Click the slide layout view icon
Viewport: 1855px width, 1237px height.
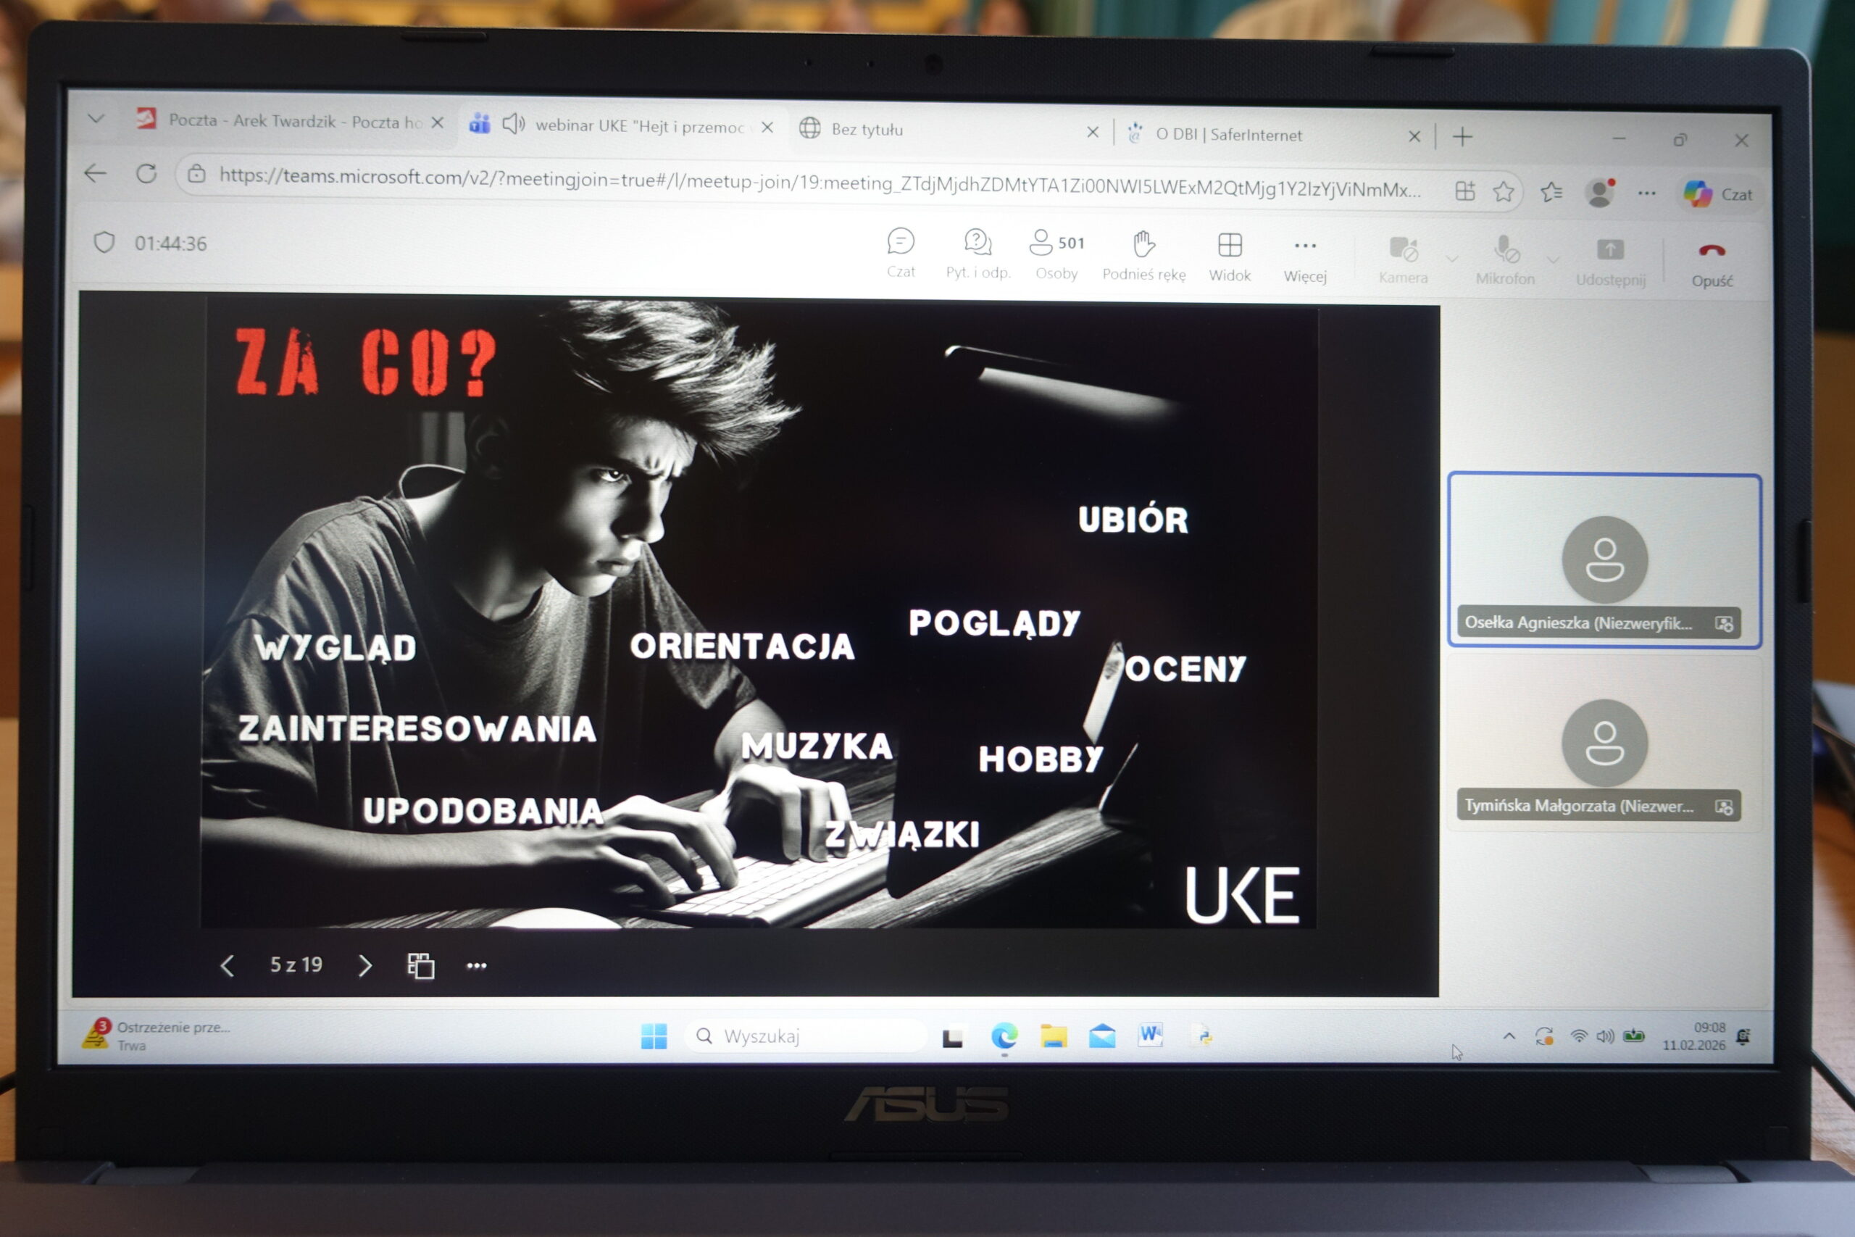420,966
